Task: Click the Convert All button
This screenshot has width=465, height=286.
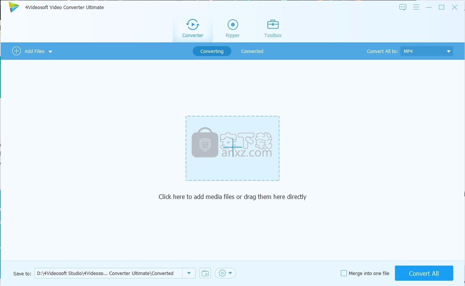Action: pos(424,273)
